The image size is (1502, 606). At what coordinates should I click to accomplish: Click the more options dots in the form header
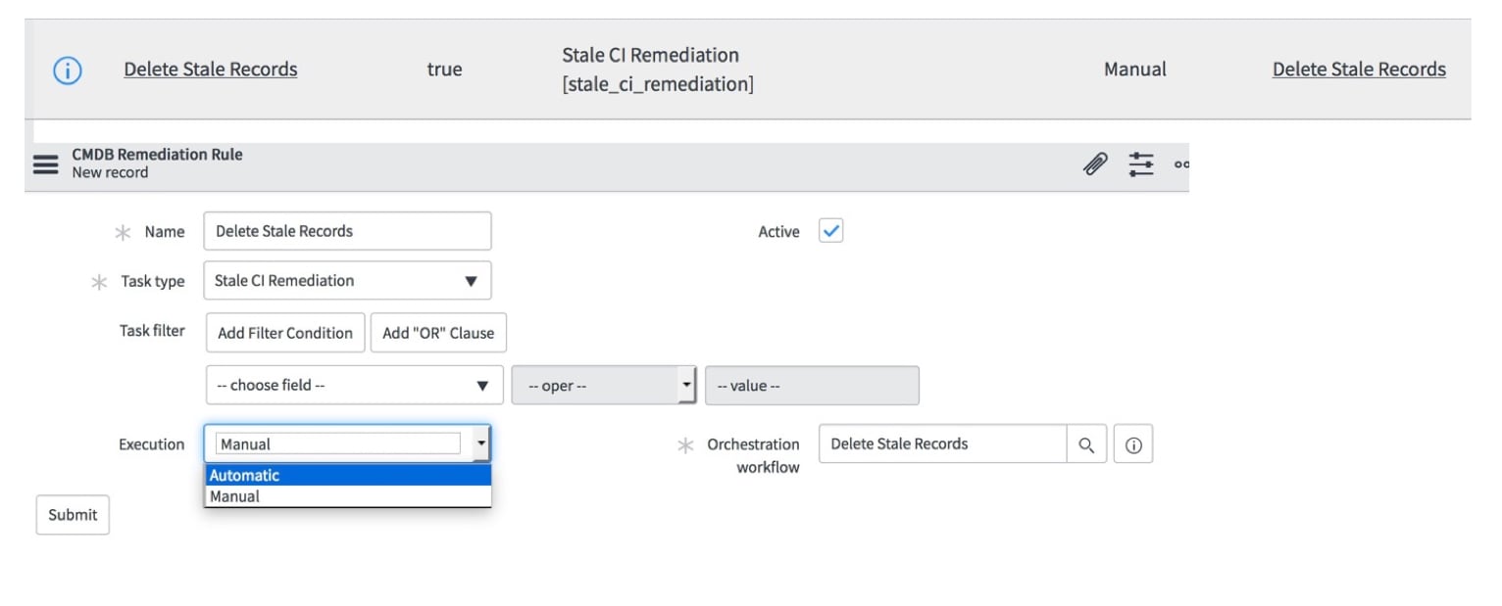coord(1179,163)
